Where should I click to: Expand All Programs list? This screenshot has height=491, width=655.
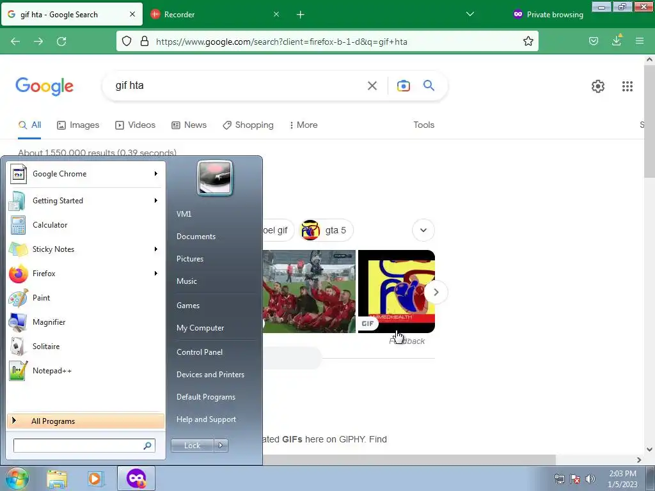[x=86, y=421]
